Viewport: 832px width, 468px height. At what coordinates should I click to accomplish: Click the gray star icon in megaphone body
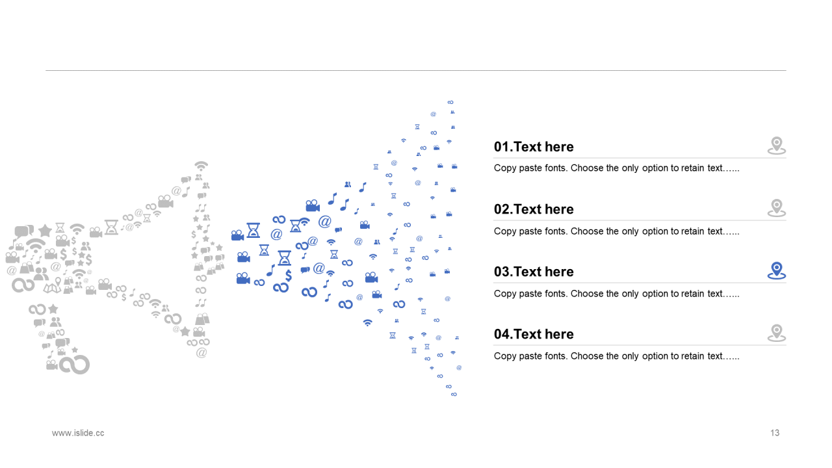(x=45, y=230)
